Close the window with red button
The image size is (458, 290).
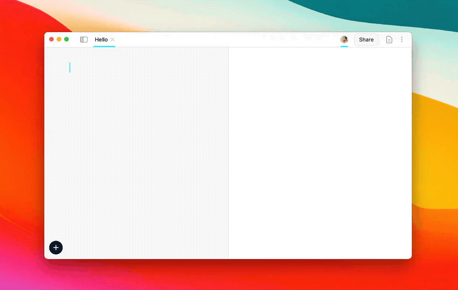pyautogui.click(x=52, y=39)
